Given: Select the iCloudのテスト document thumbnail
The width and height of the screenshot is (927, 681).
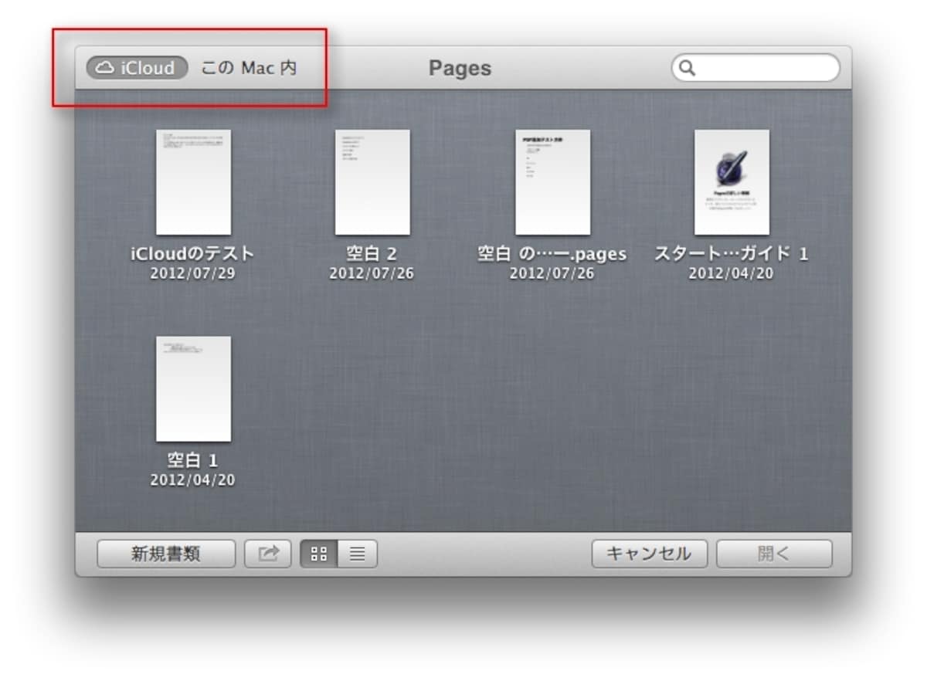Looking at the screenshot, I should [x=193, y=182].
